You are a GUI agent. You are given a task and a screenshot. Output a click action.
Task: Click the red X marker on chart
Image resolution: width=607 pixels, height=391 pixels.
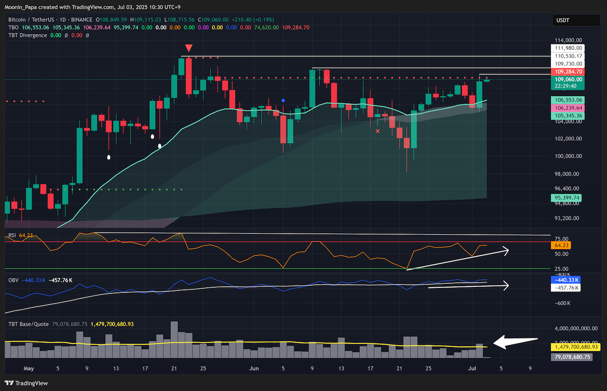(377, 131)
